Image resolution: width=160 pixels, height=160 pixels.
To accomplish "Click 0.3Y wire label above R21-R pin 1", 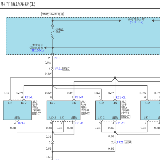I will 70,93.
